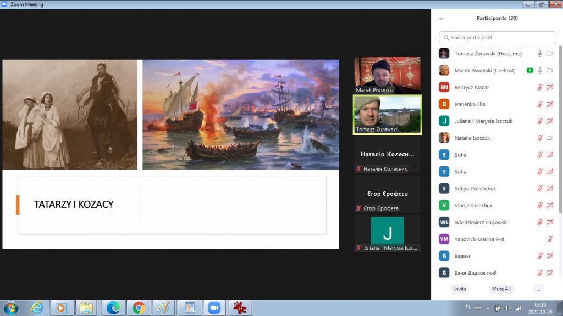Click Natalia Iszczuk's camera icon
The width and height of the screenshot is (563, 316).
click(x=549, y=138)
